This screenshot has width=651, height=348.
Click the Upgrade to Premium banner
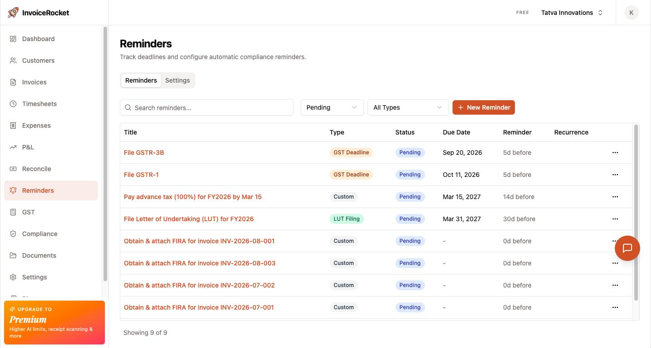(54, 323)
